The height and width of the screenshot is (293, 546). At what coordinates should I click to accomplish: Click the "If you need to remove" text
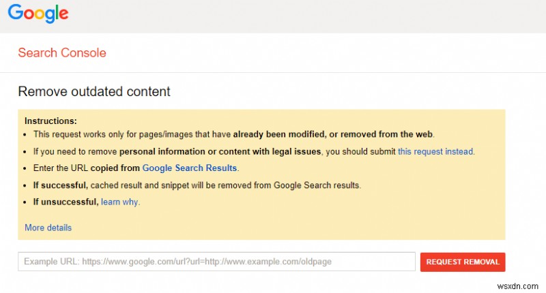(x=76, y=151)
